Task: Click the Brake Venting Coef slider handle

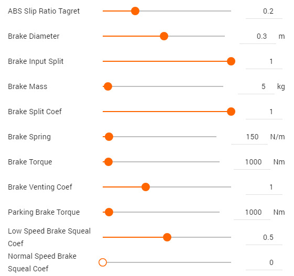Action: coord(146,187)
